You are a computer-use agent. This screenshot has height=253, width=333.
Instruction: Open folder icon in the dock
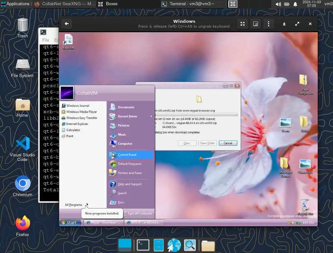[x=208, y=246]
